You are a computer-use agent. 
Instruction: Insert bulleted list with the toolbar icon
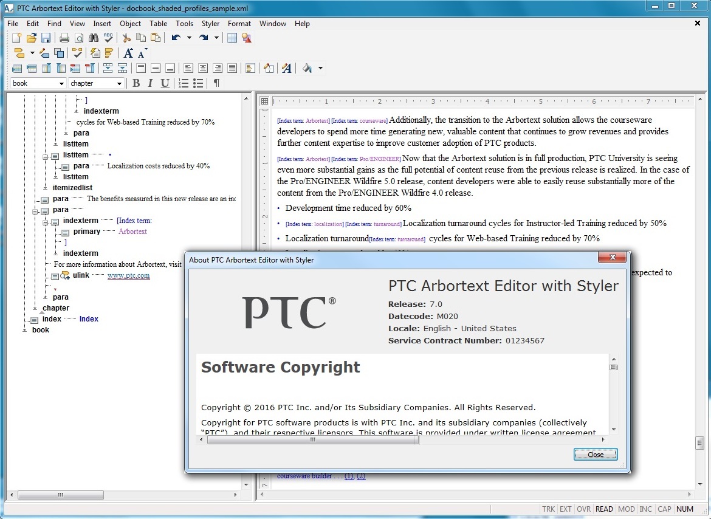197,83
